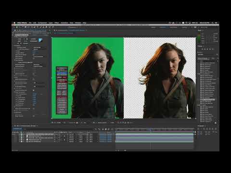Click the timeline current timecode display
The image size is (231, 173).
coord(17,129)
